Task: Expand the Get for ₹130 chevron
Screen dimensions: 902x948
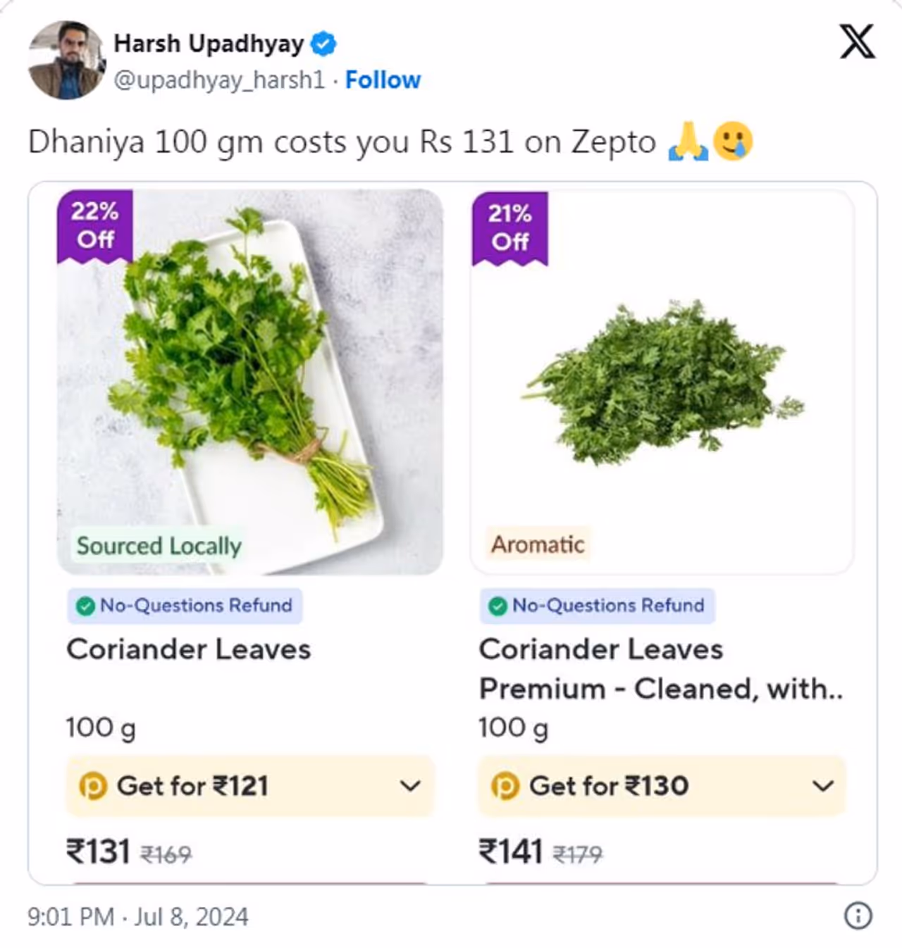Action: click(822, 786)
